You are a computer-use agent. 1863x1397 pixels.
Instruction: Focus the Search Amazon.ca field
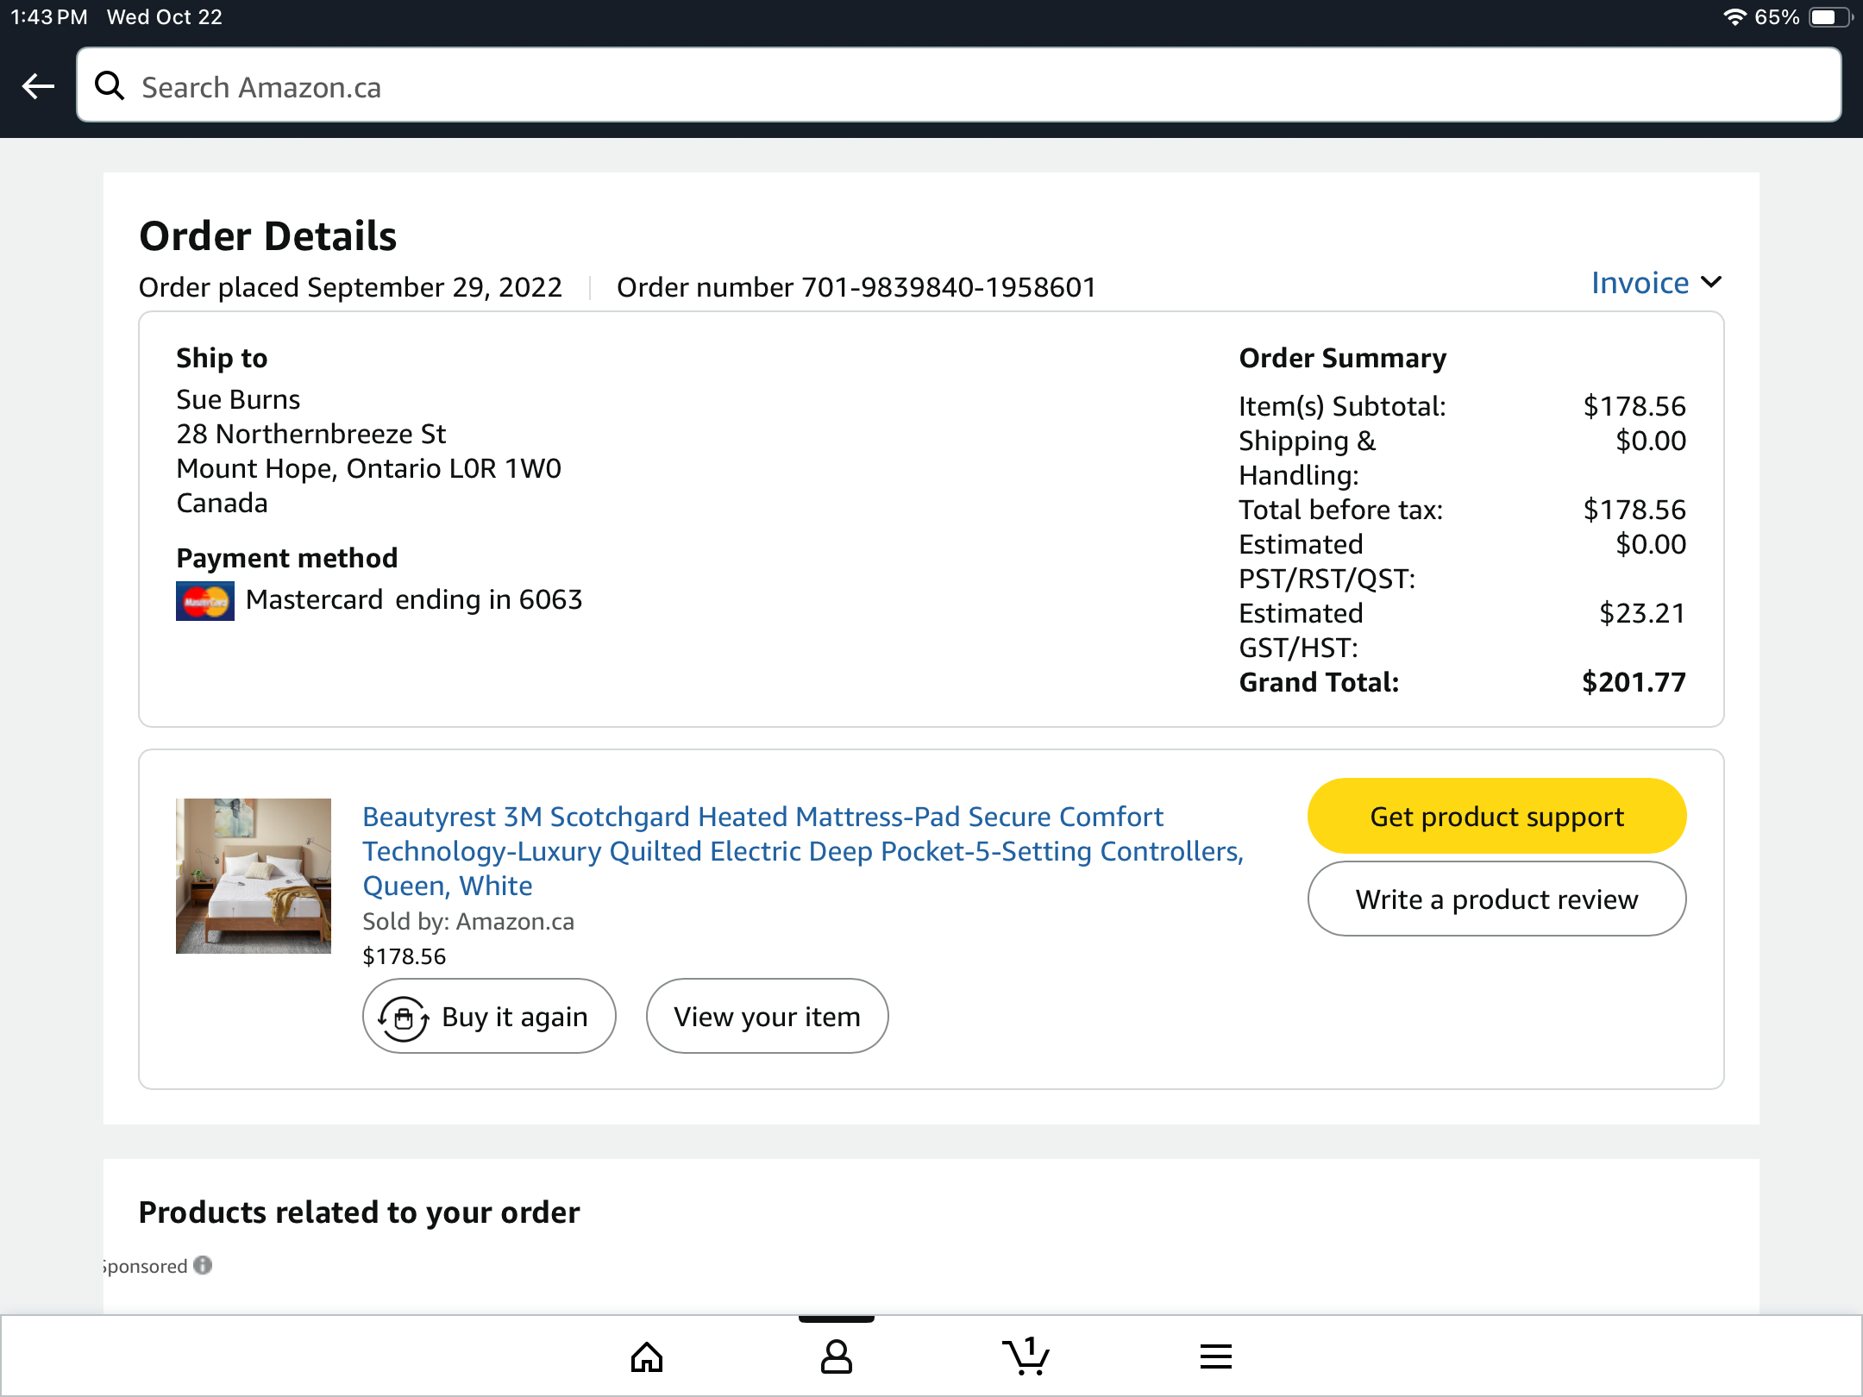959,85
